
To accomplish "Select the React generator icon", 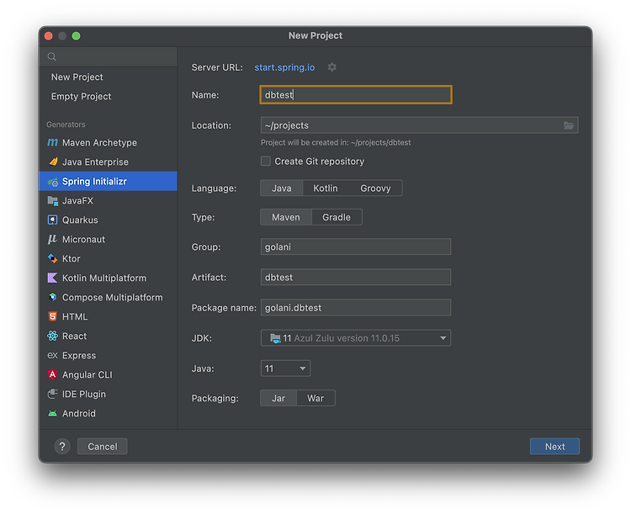I will [53, 336].
